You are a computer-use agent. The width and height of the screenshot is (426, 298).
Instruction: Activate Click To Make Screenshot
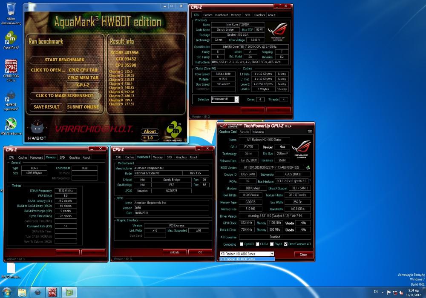tap(64, 95)
